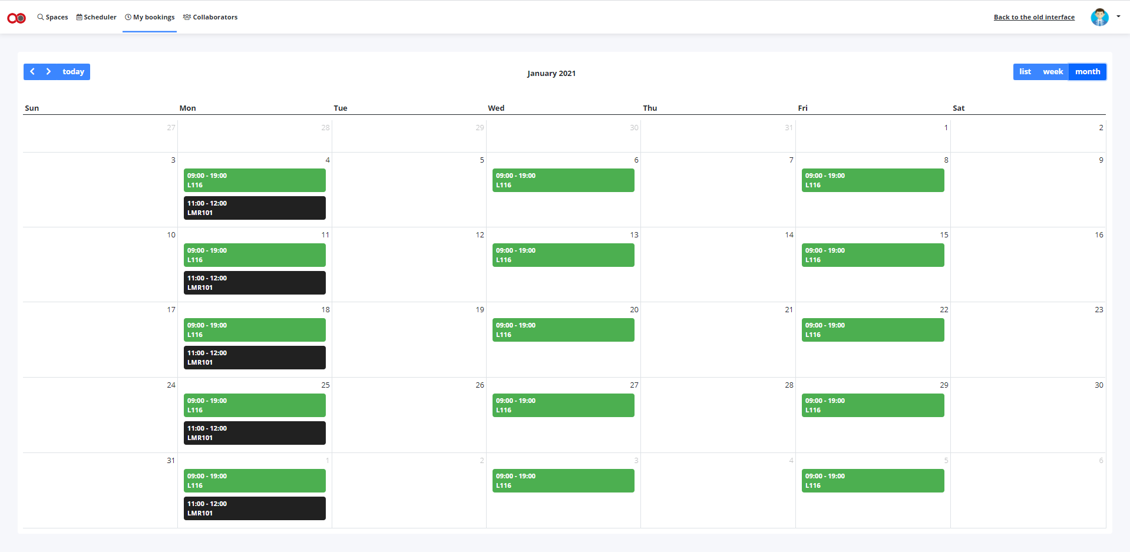Image resolution: width=1130 pixels, height=552 pixels.
Task: Click day number 20 in calendar
Action: tap(634, 310)
